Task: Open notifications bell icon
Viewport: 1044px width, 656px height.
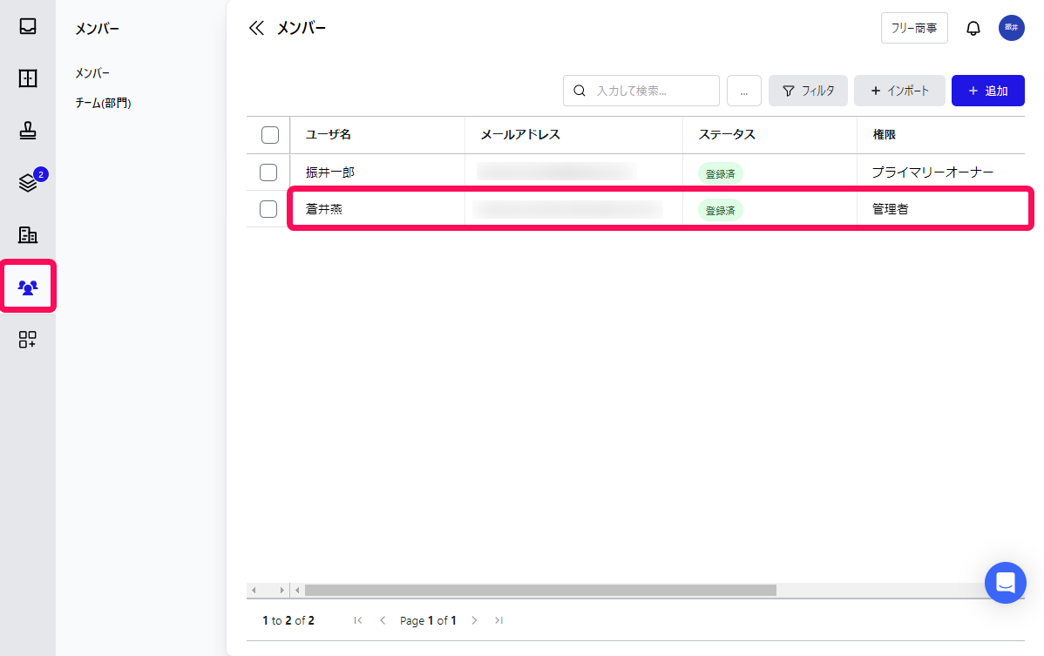Action: tap(973, 28)
